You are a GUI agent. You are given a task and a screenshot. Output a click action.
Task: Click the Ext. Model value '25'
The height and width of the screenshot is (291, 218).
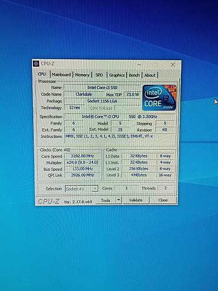[120, 130]
